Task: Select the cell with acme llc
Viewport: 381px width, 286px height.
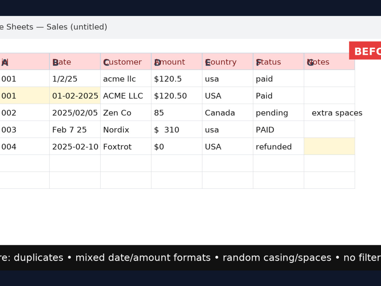Action: coord(126,78)
